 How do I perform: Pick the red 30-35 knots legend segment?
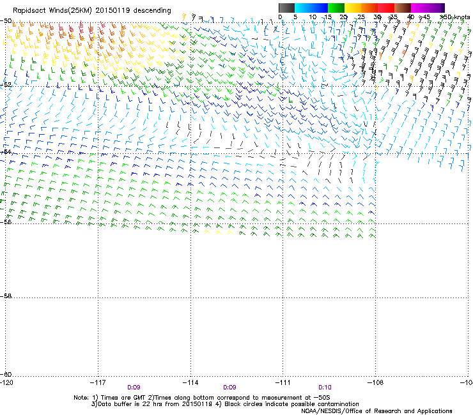[x=386, y=8]
